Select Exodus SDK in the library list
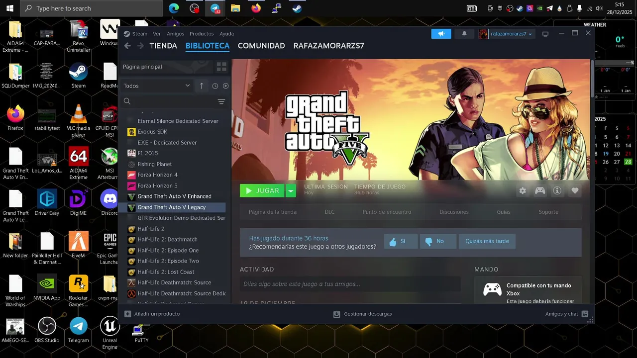Screen dimensions: 637x358 pos(152,132)
